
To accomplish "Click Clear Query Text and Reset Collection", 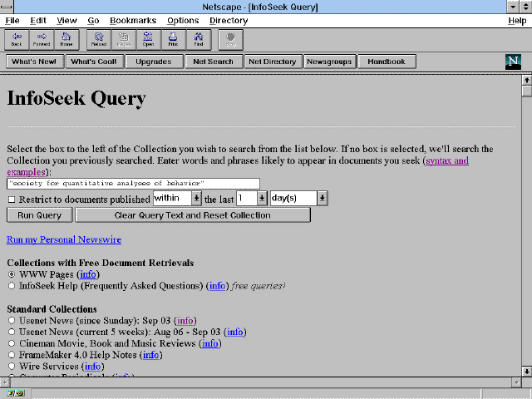I will point(193,215).
